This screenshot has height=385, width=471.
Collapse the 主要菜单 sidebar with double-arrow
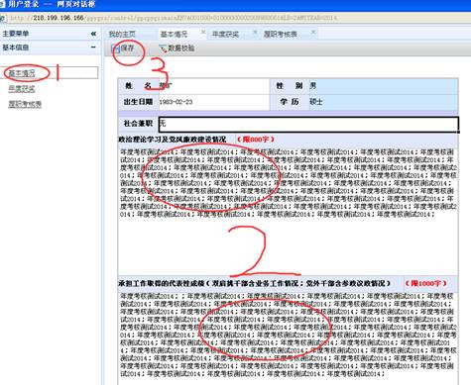[93, 34]
